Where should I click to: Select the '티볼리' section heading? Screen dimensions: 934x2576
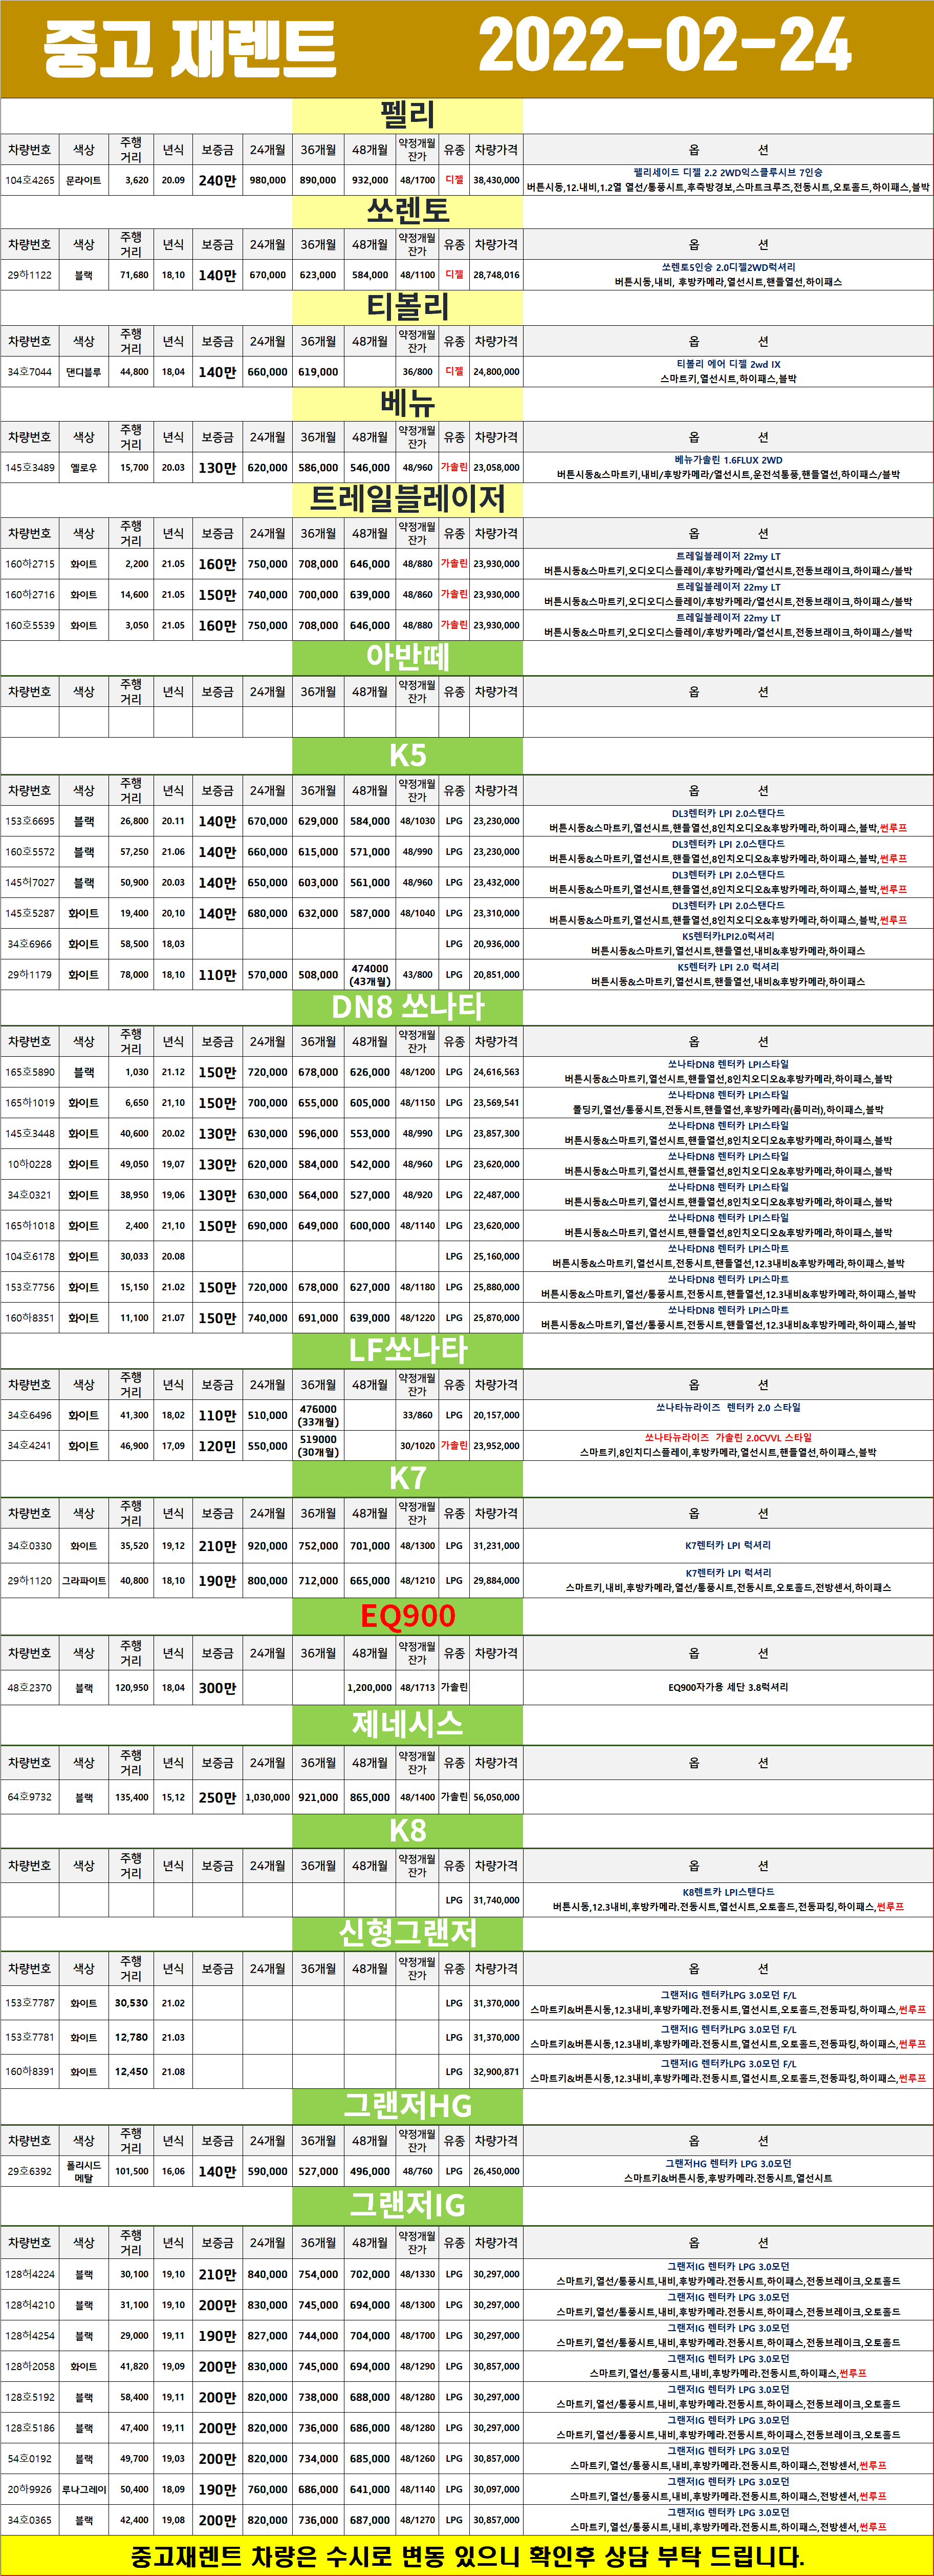pos(407,307)
